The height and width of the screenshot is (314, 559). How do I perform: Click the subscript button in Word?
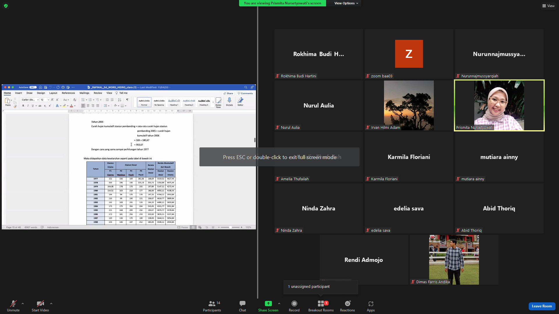tap(45, 106)
